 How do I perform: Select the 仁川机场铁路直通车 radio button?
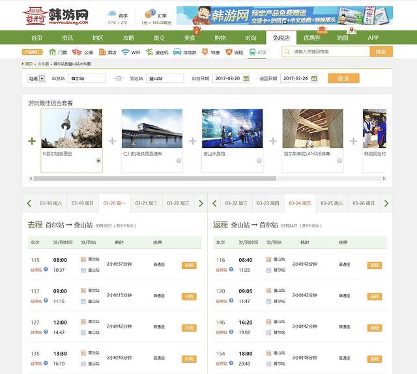(179, 160)
